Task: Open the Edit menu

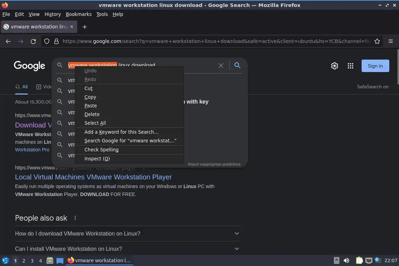Action: pos(19,14)
